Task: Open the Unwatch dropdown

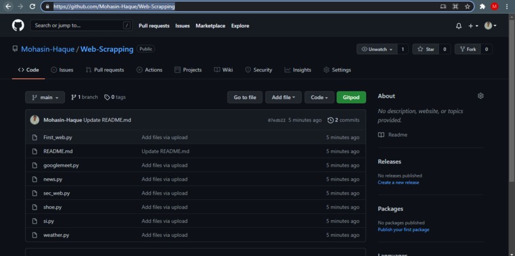Action: [377, 49]
